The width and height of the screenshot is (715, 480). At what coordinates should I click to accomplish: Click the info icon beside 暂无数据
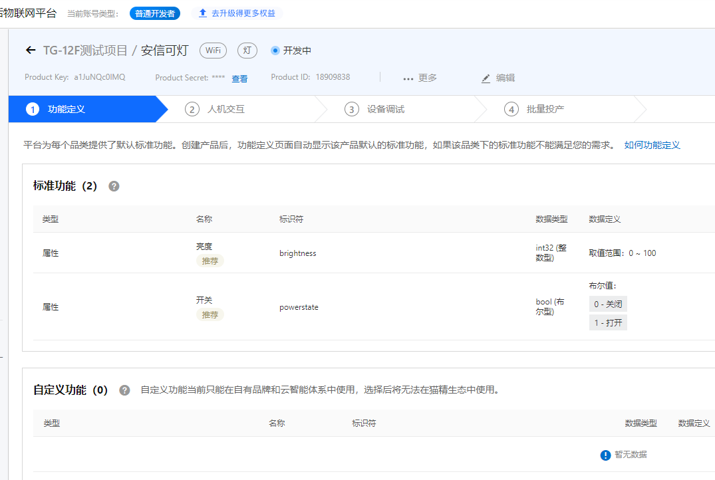605,455
